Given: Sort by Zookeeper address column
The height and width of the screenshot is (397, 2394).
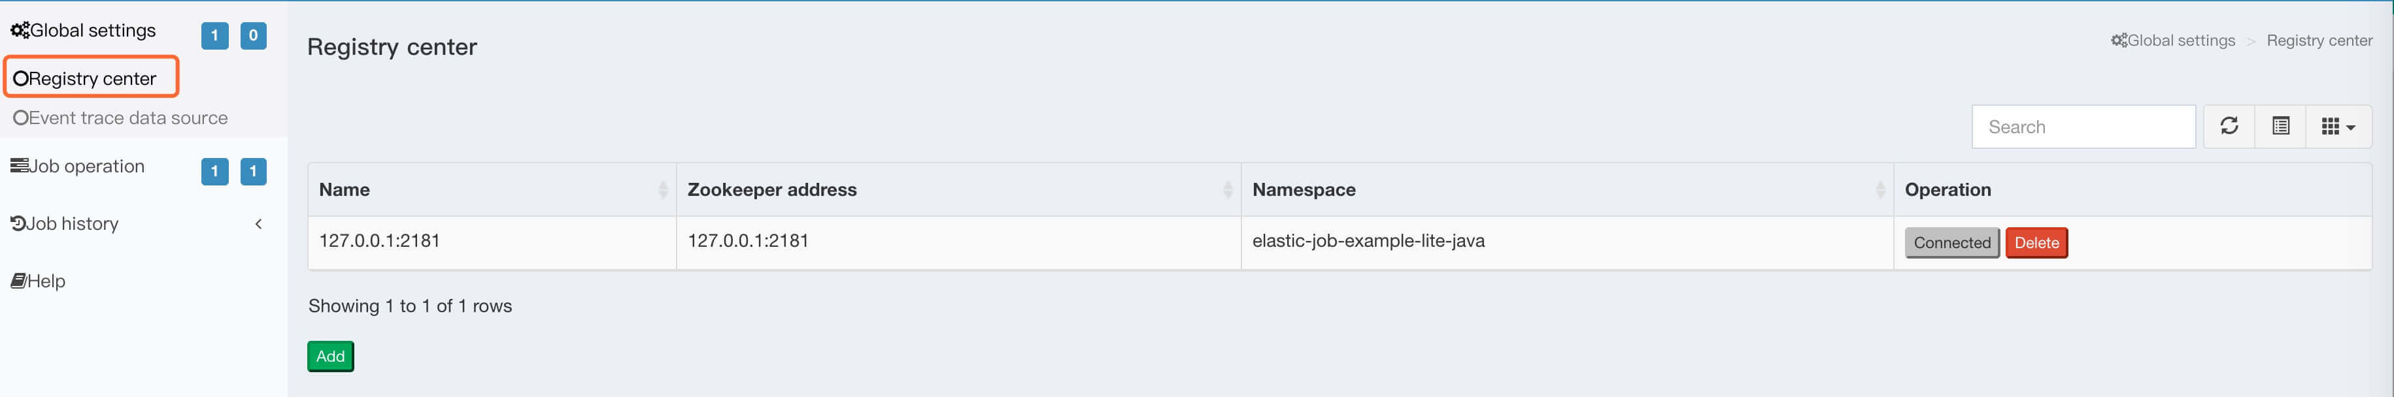Looking at the screenshot, I should coord(1228,190).
